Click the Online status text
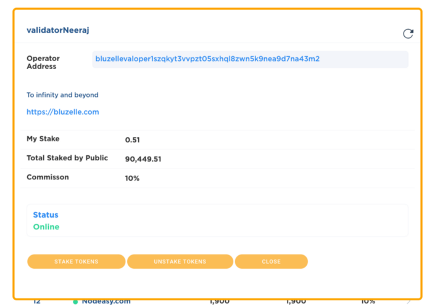 pyautogui.click(x=46, y=227)
